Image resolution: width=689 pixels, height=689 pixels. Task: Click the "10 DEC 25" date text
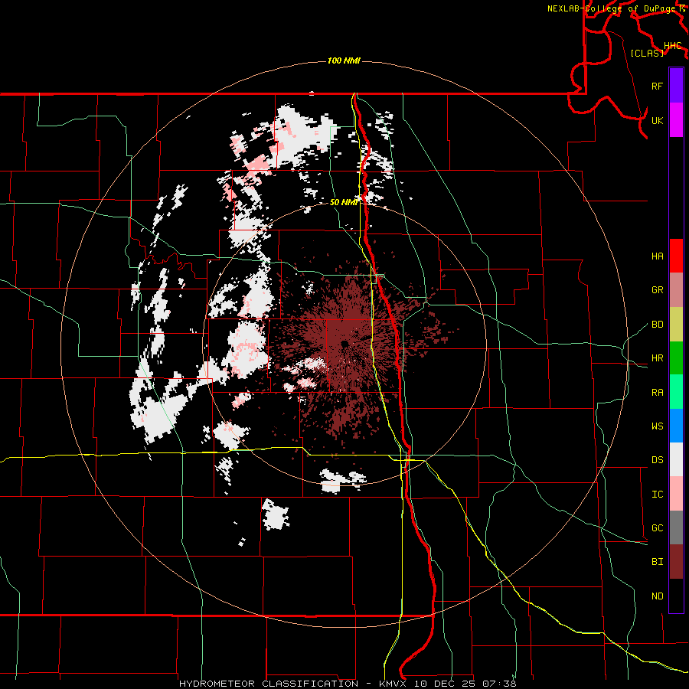coord(445,684)
